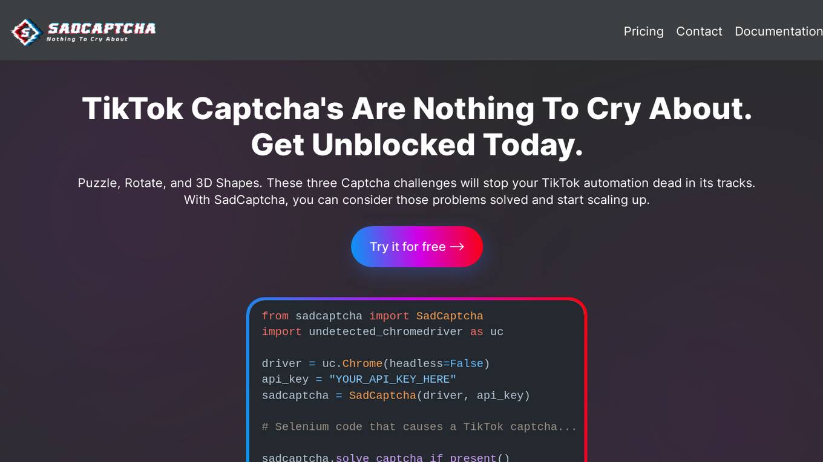Select the "YOUR_API_KEY_HERE" string in code

click(x=392, y=379)
